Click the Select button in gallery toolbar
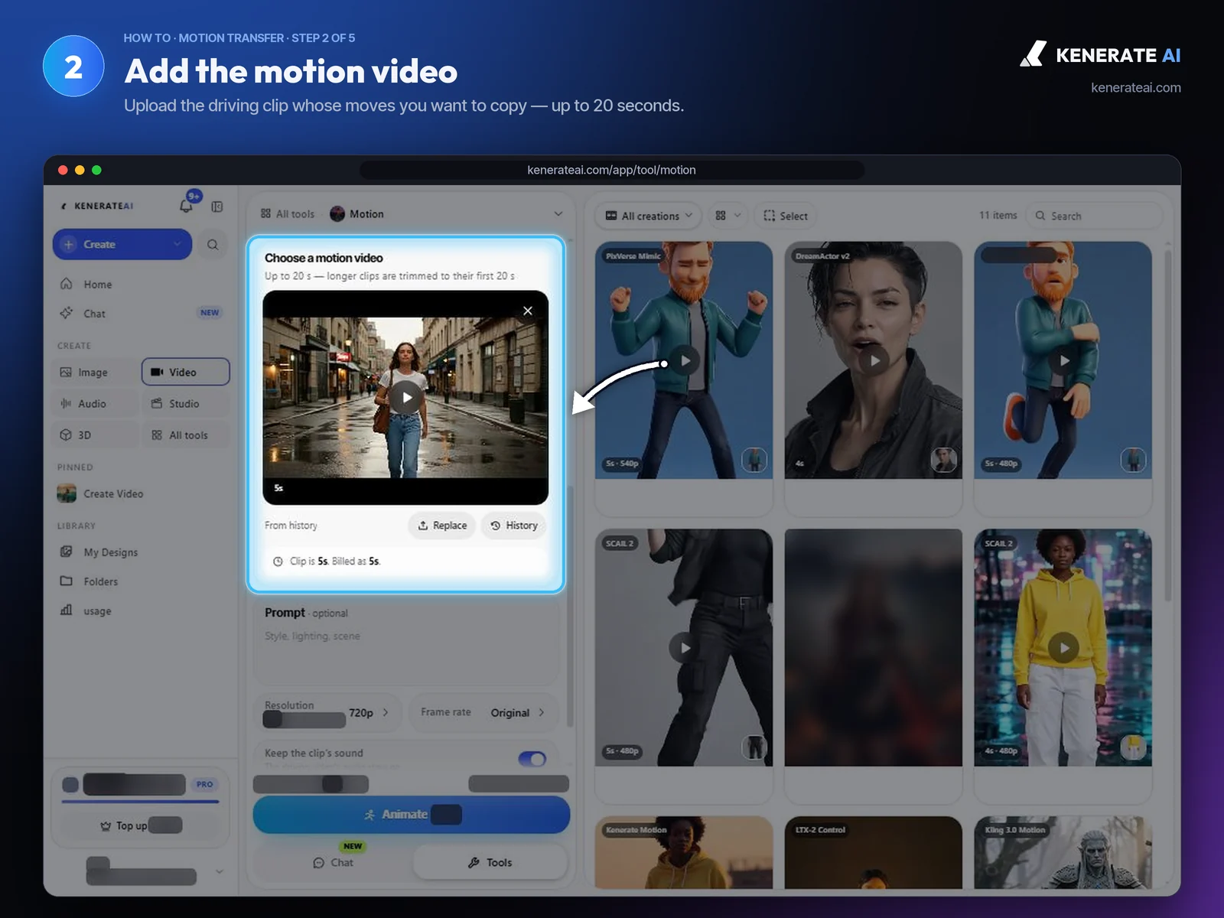Screen dimensions: 1224x918 pyautogui.click(x=786, y=216)
